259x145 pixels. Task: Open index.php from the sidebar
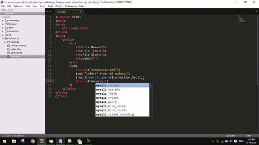(16, 49)
